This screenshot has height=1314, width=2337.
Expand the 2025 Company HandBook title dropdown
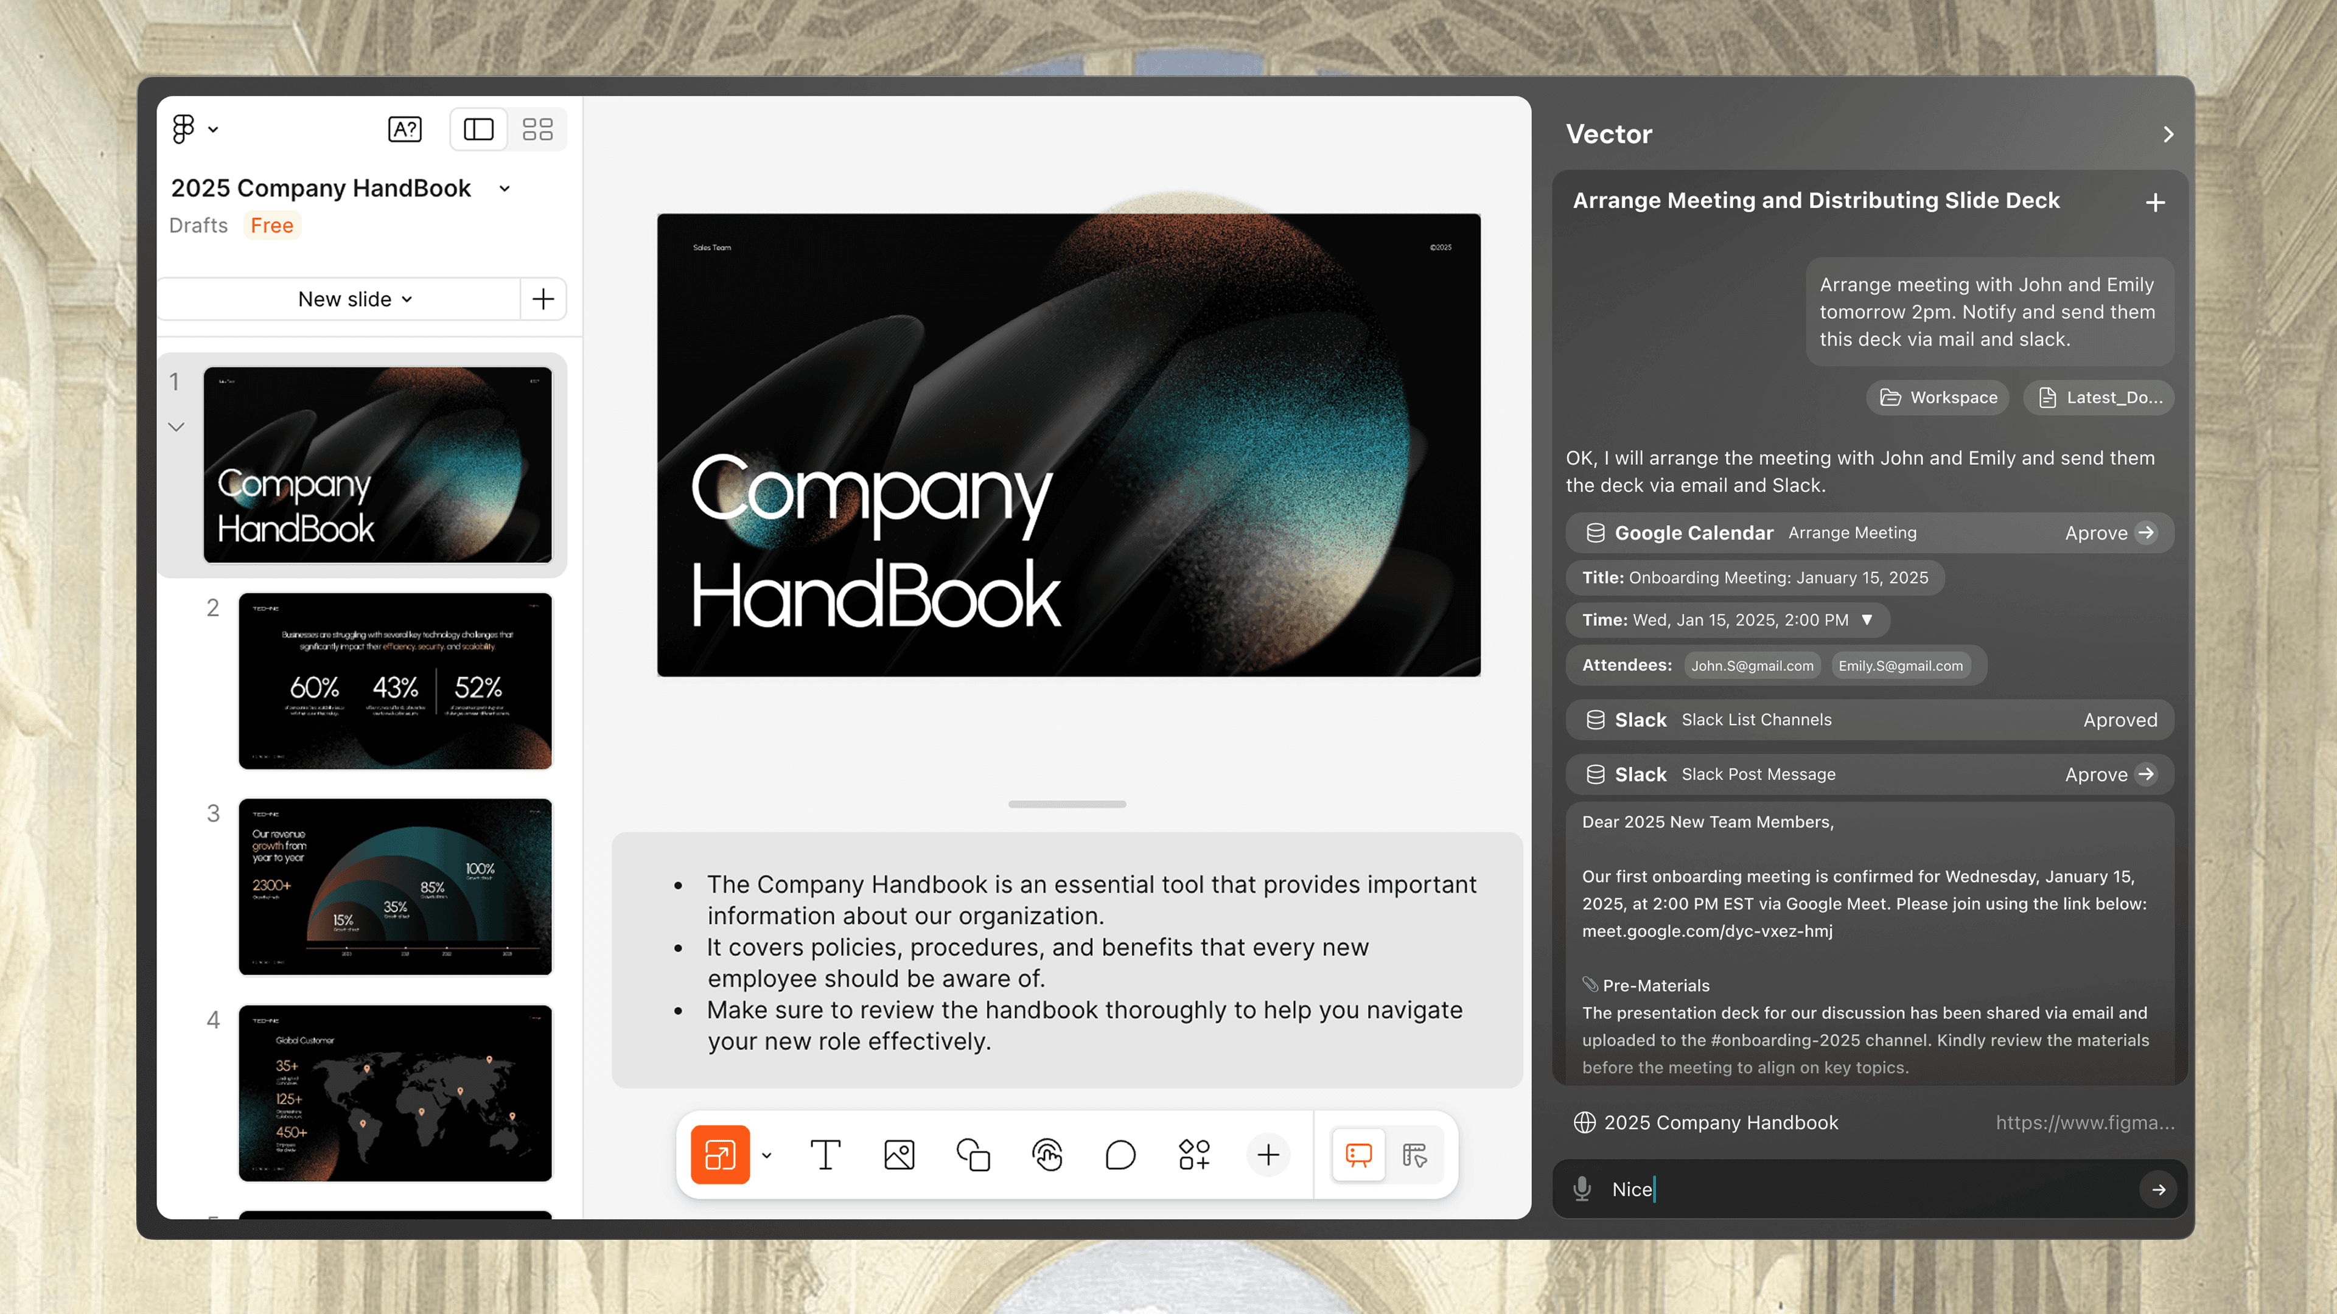(x=505, y=189)
